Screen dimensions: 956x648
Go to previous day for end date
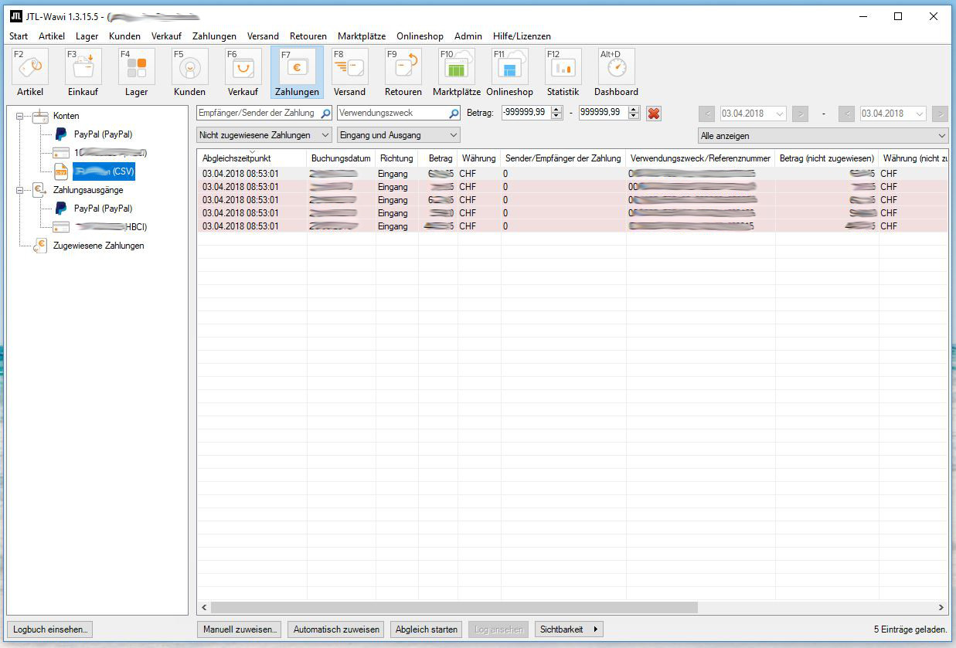[846, 114]
